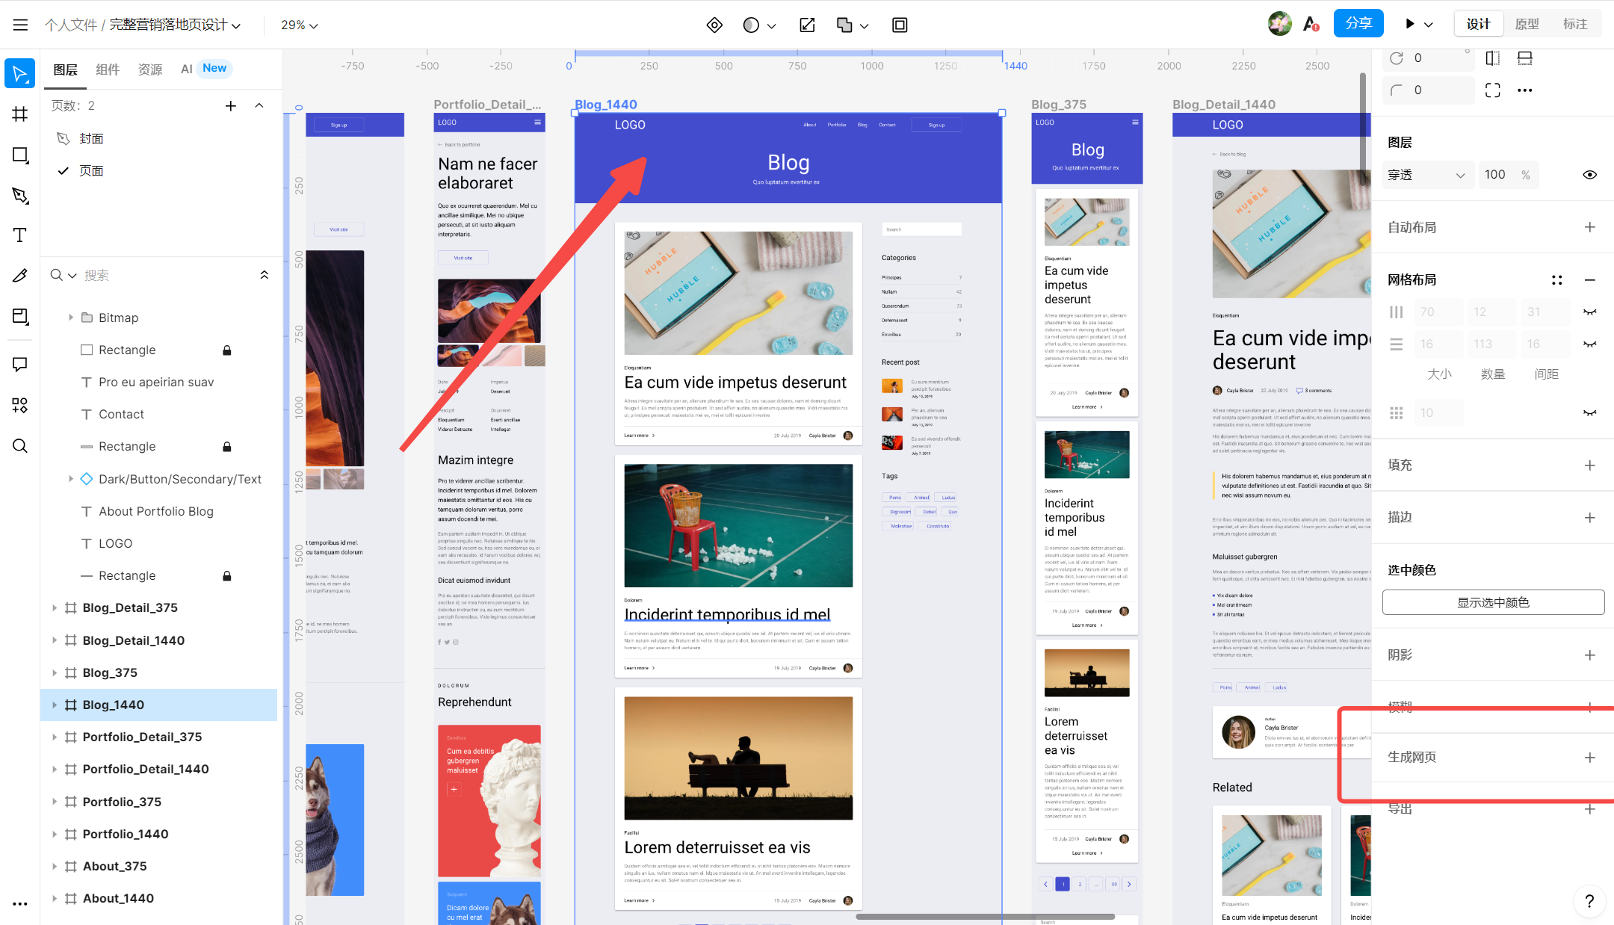
Task: Click the edit object icon in the top bar
Action: click(807, 25)
